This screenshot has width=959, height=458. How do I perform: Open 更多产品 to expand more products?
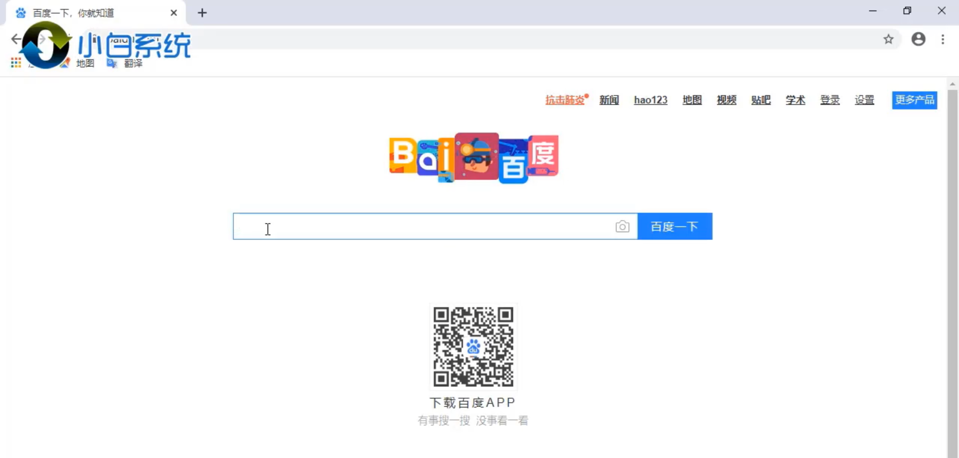915,100
